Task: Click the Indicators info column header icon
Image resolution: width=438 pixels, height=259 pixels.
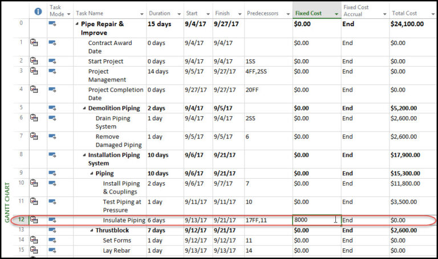Action: tap(38, 11)
